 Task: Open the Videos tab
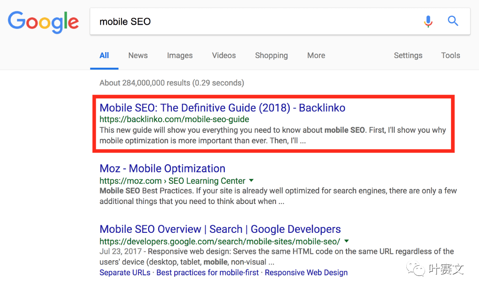point(224,55)
